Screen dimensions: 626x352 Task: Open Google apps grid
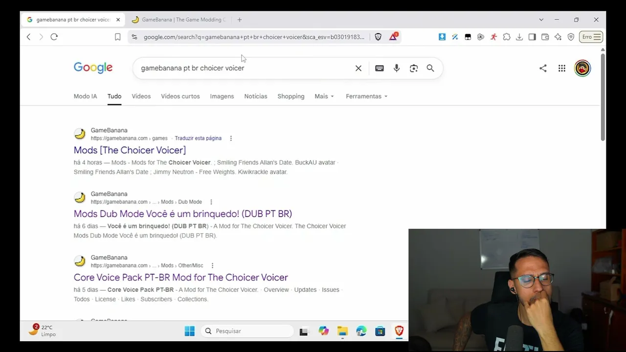tap(562, 68)
